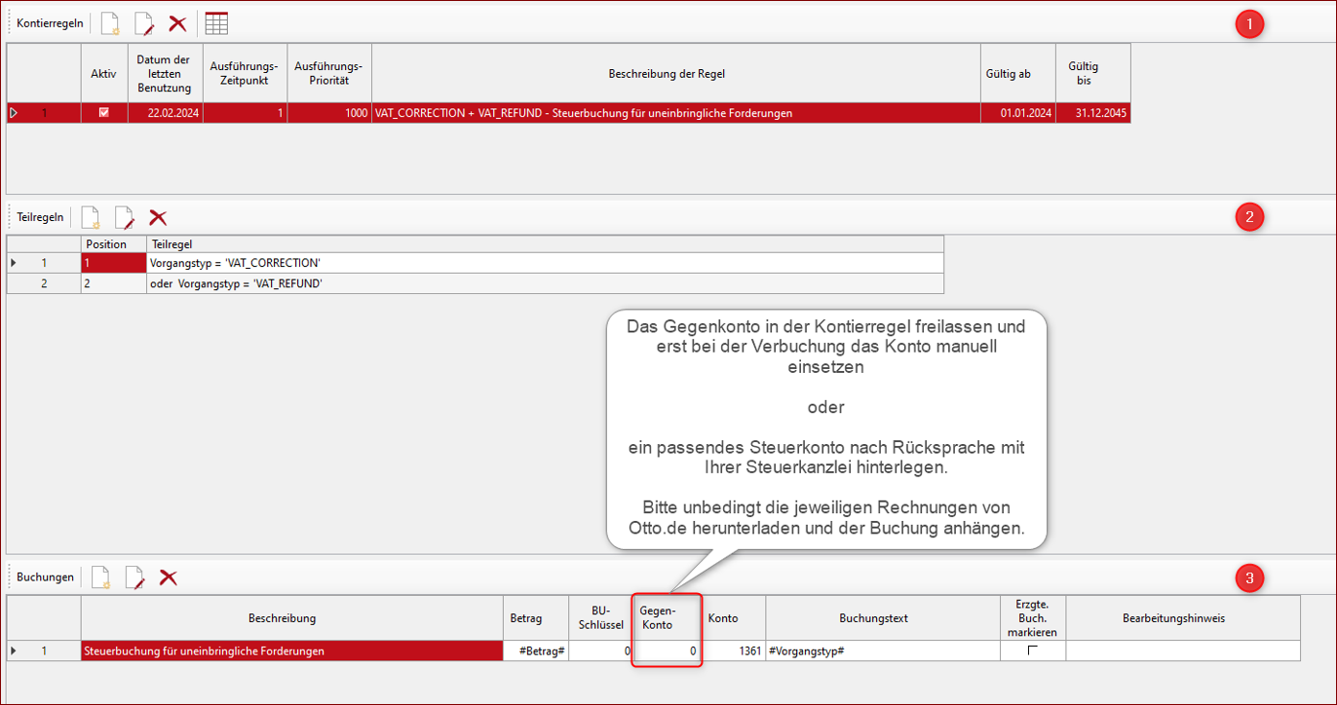The width and height of the screenshot is (1337, 705).
Task: Click the Gegen-Konto cell showing 0
Action: point(667,650)
